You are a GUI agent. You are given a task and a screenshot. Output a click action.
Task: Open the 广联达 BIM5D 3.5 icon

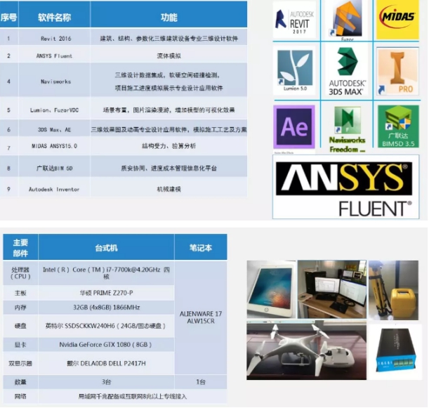pos(398,126)
